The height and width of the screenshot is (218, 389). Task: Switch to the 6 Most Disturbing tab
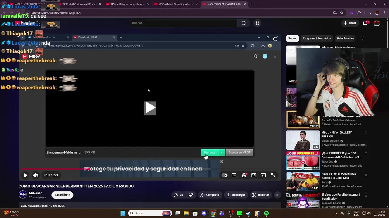click(x=176, y=4)
